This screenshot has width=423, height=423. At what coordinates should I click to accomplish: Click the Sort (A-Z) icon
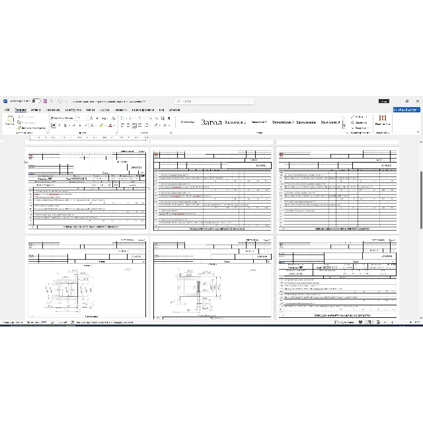pos(163,118)
